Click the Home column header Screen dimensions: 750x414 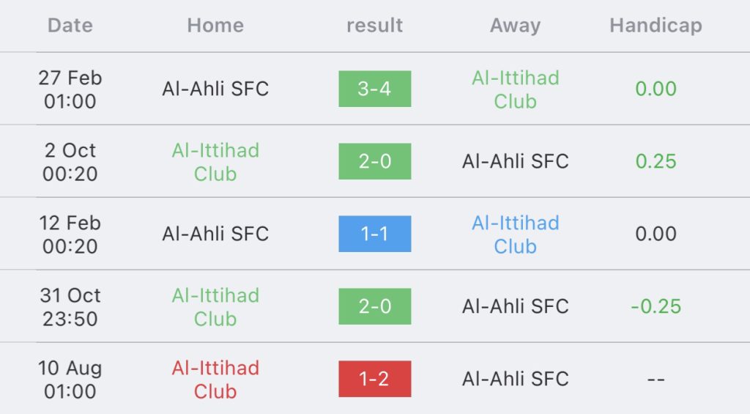[x=215, y=26]
